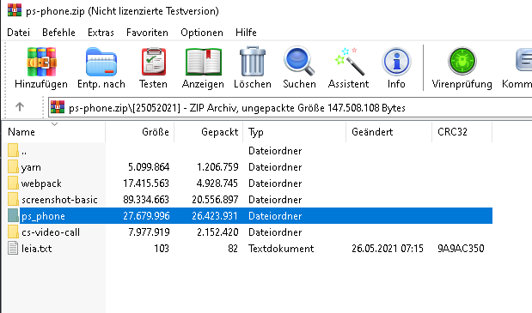Click size value 27.679.996
This screenshot has width=532, height=313.
146,216
